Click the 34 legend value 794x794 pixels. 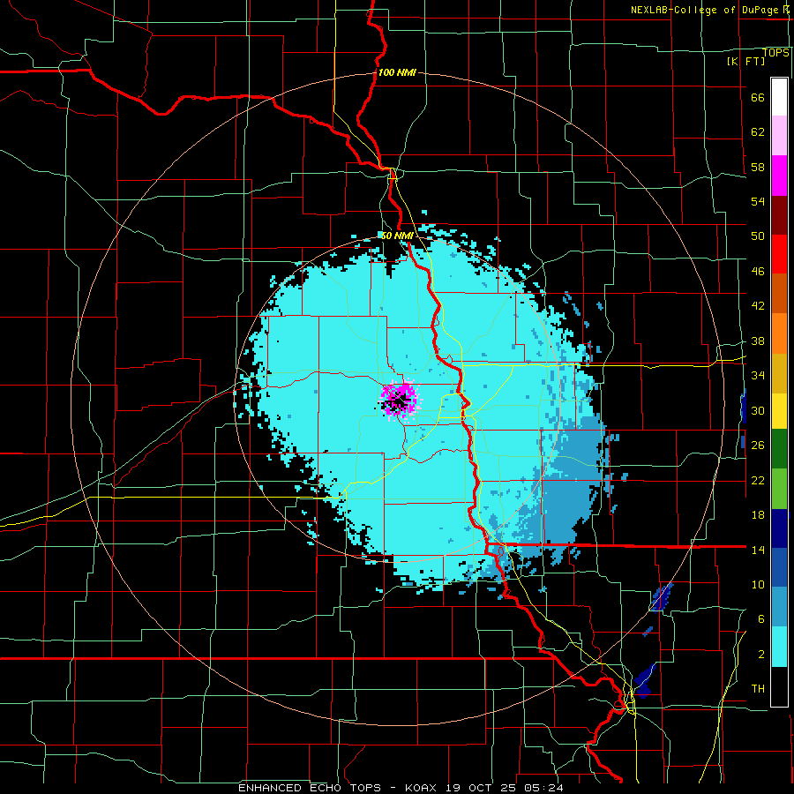[x=758, y=376]
